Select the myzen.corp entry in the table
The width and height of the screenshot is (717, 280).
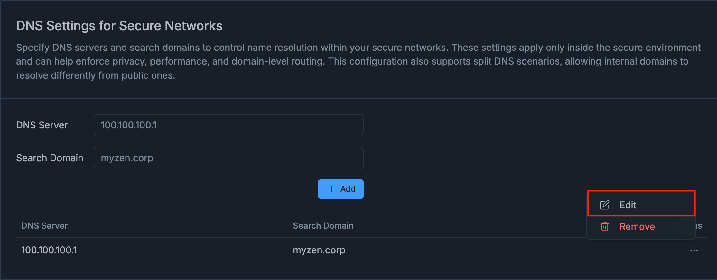click(x=319, y=250)
